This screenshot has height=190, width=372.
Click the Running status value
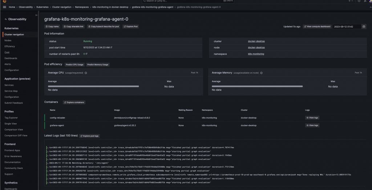88,41
